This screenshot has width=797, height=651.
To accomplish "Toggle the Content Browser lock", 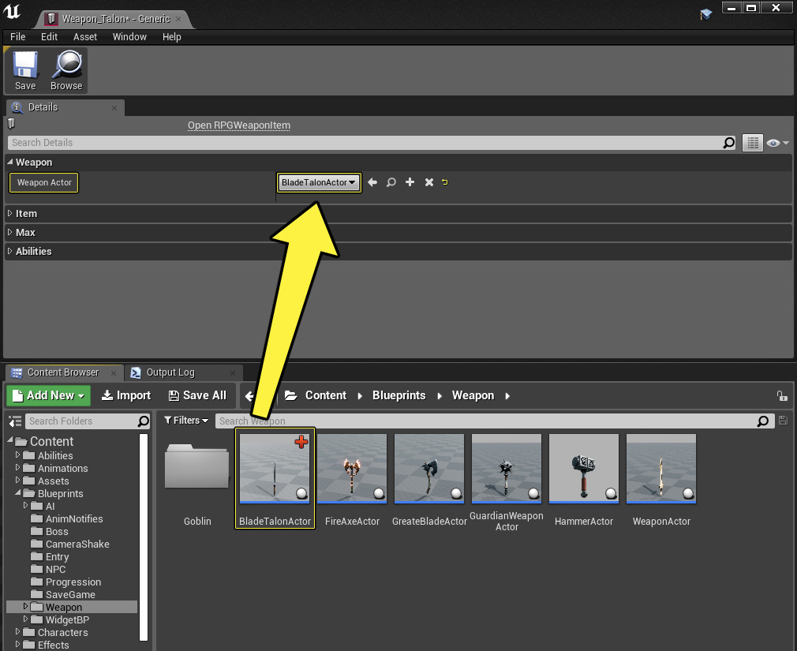I will coord(781,396).
